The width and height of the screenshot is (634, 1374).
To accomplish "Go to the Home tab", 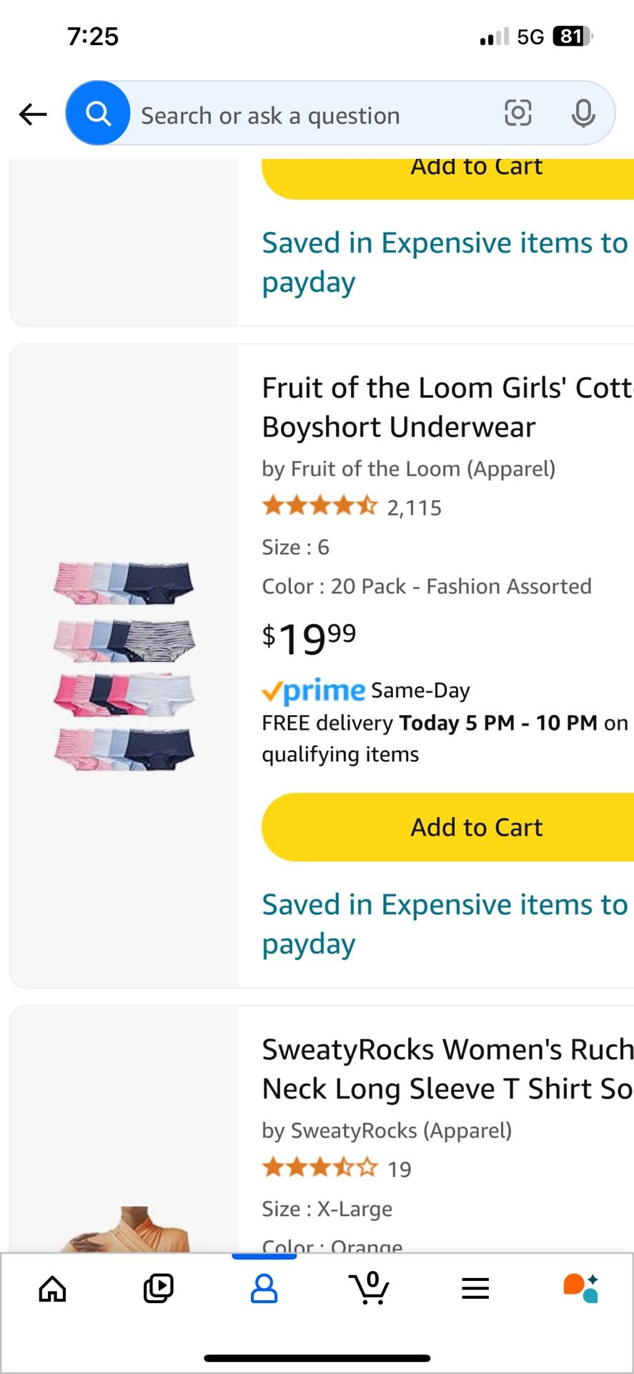I will click(52, 1289).
